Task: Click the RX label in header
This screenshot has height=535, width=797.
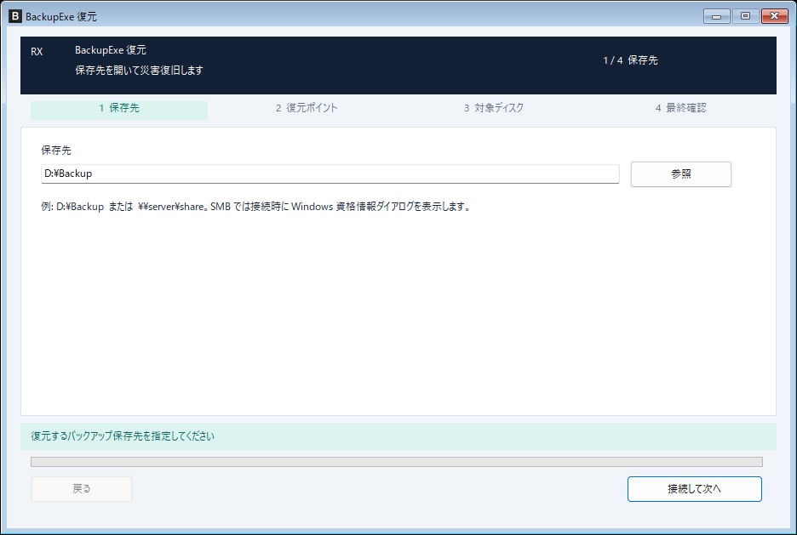Action: point(37,52)
